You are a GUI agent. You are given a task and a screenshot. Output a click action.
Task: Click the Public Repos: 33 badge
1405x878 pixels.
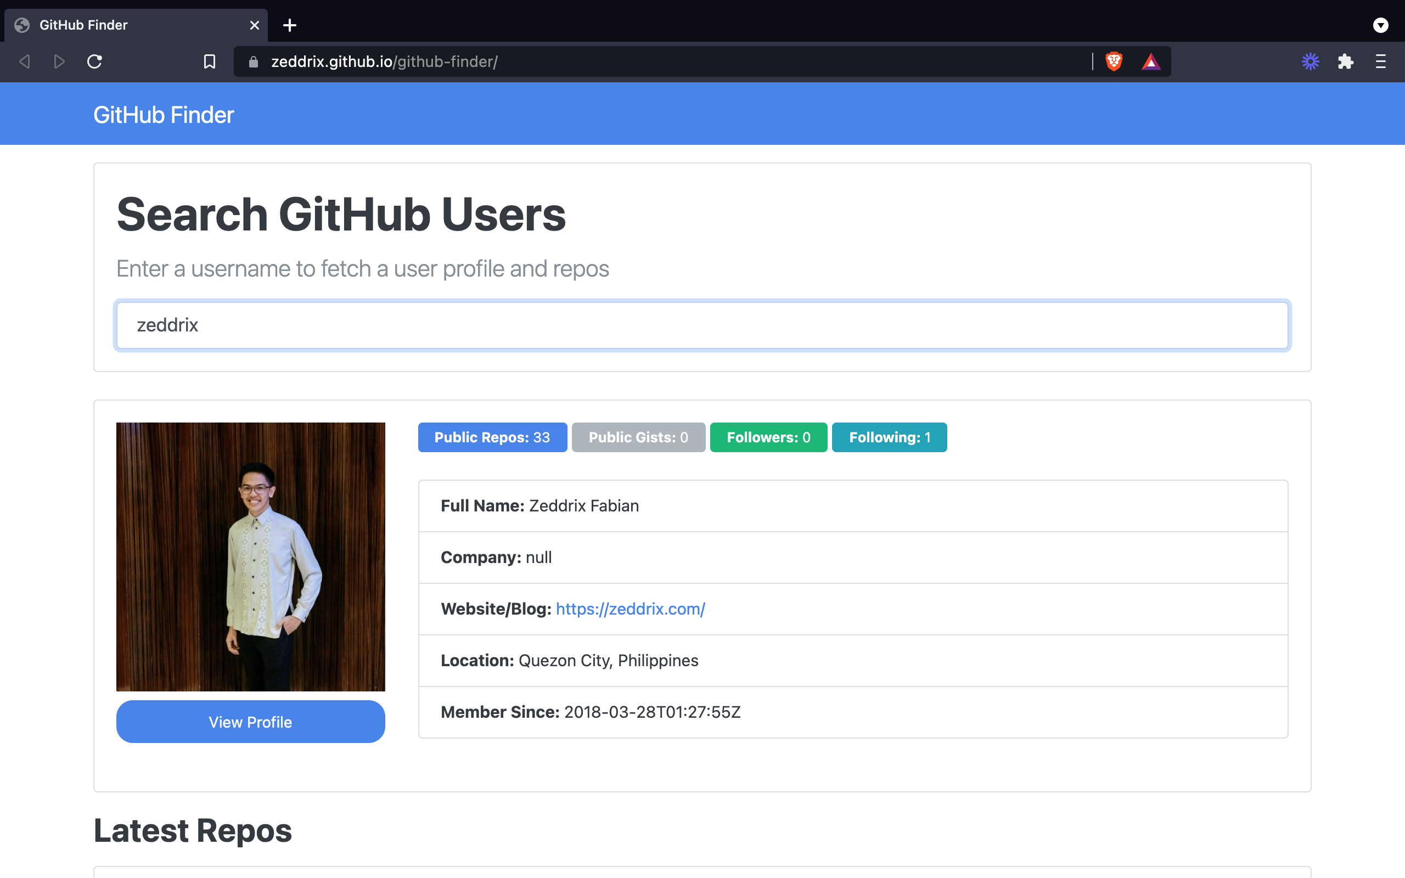coord(492,437)
